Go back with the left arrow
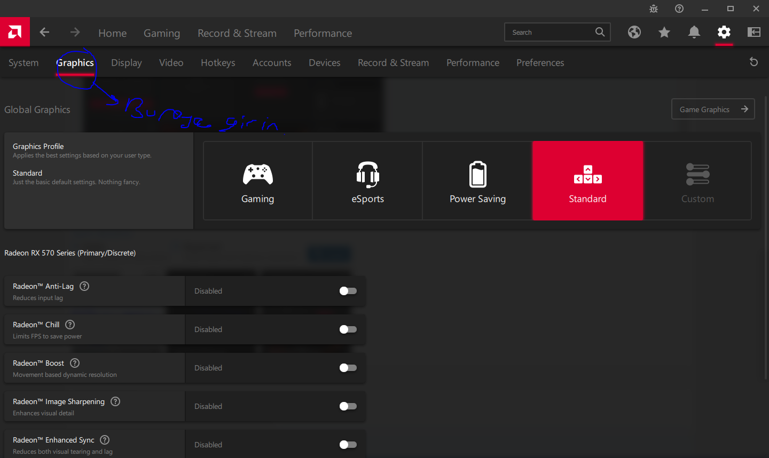The width and height of the screenshot is (769, 458). [44, 32]
